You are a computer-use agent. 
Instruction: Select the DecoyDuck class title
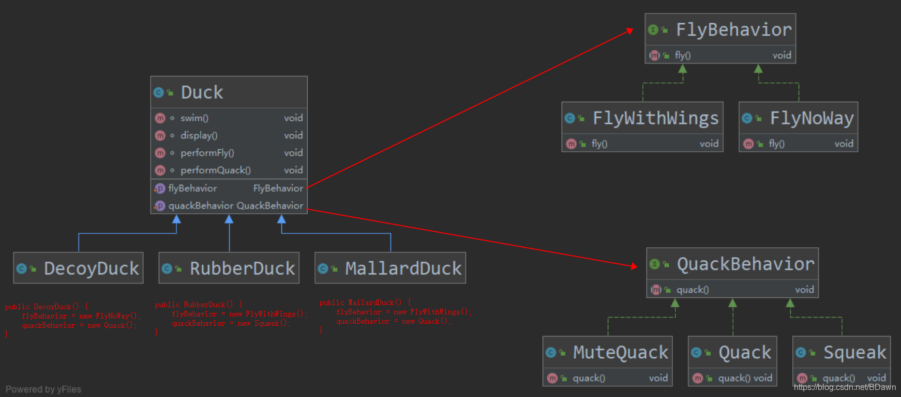[x=92, y=268]
